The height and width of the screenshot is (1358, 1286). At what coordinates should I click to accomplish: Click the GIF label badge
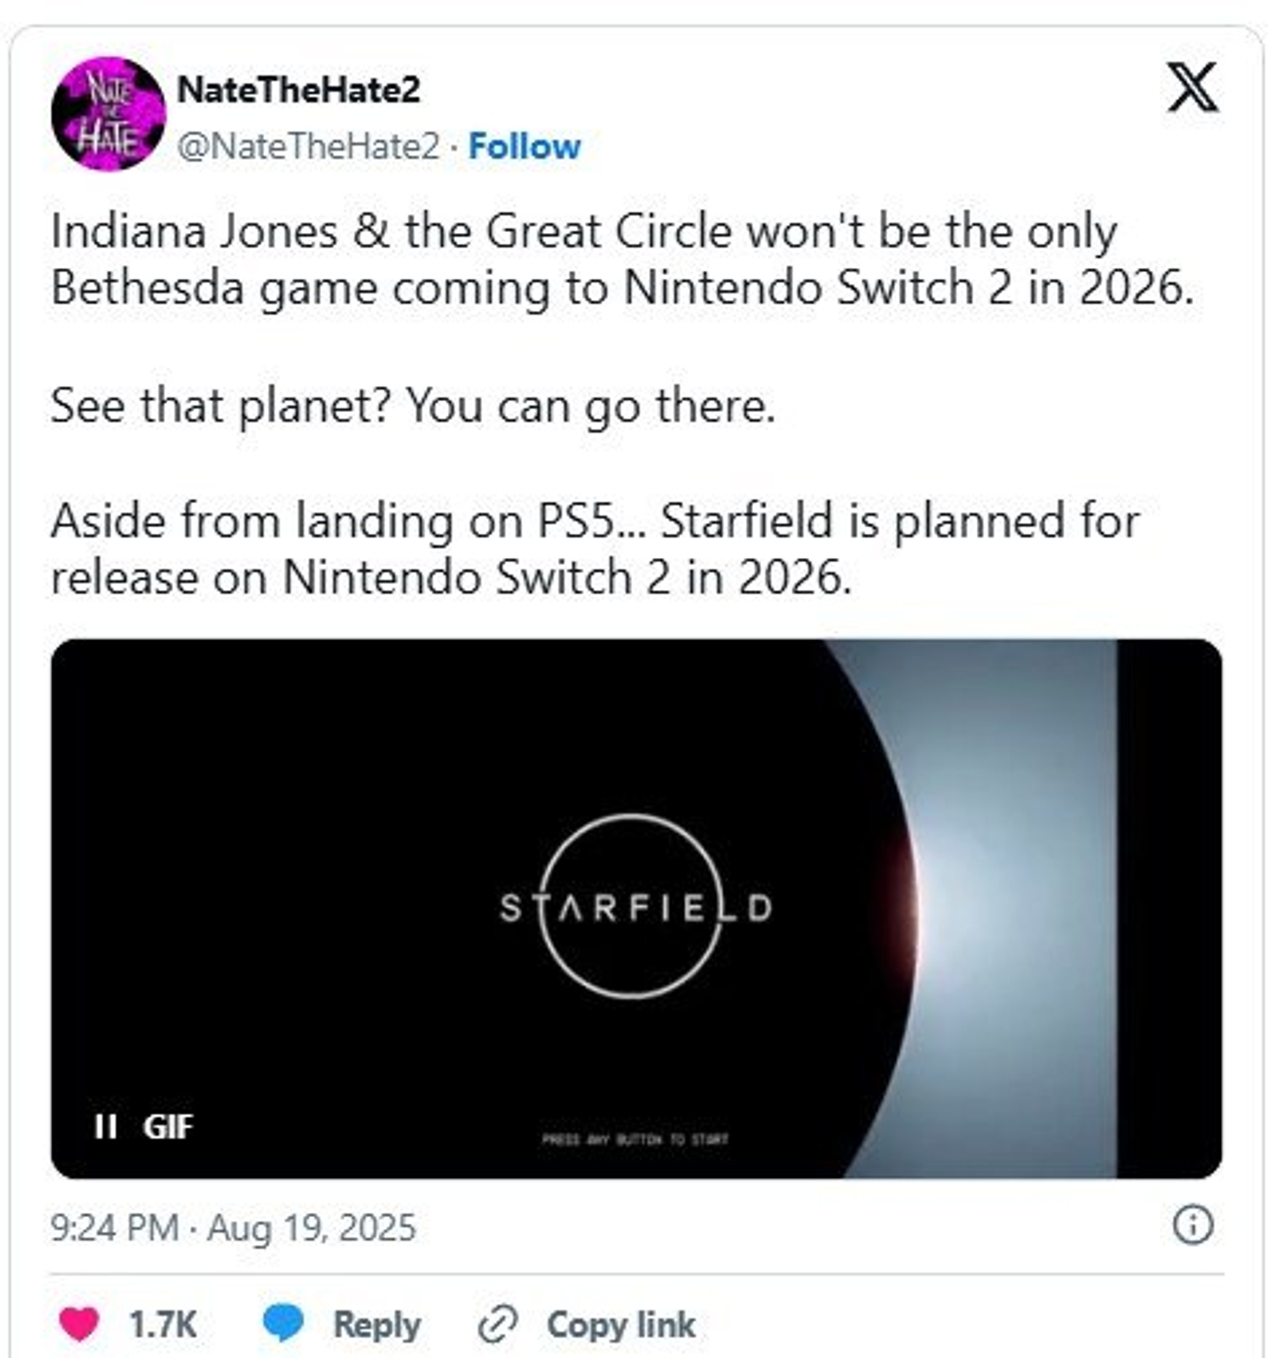point(168,1127)
